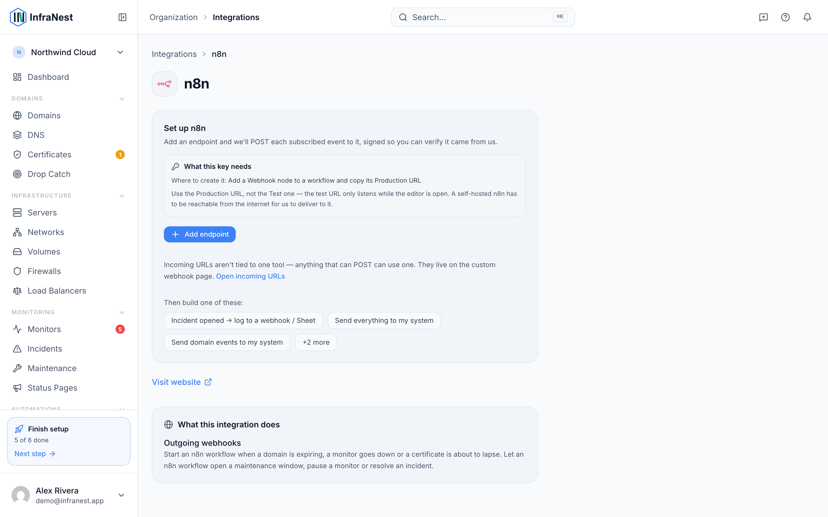Viewport: 828px width, 517px height.
Task: Go to Domains in the sidebar
Action: pos(69,115)
